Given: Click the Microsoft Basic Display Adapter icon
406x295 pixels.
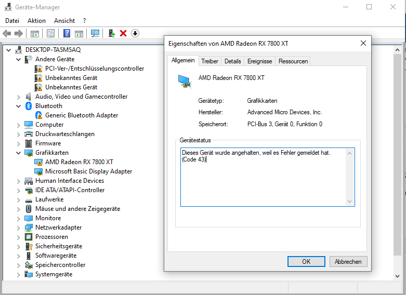Looking at the screenshot, I should point(38,171).
